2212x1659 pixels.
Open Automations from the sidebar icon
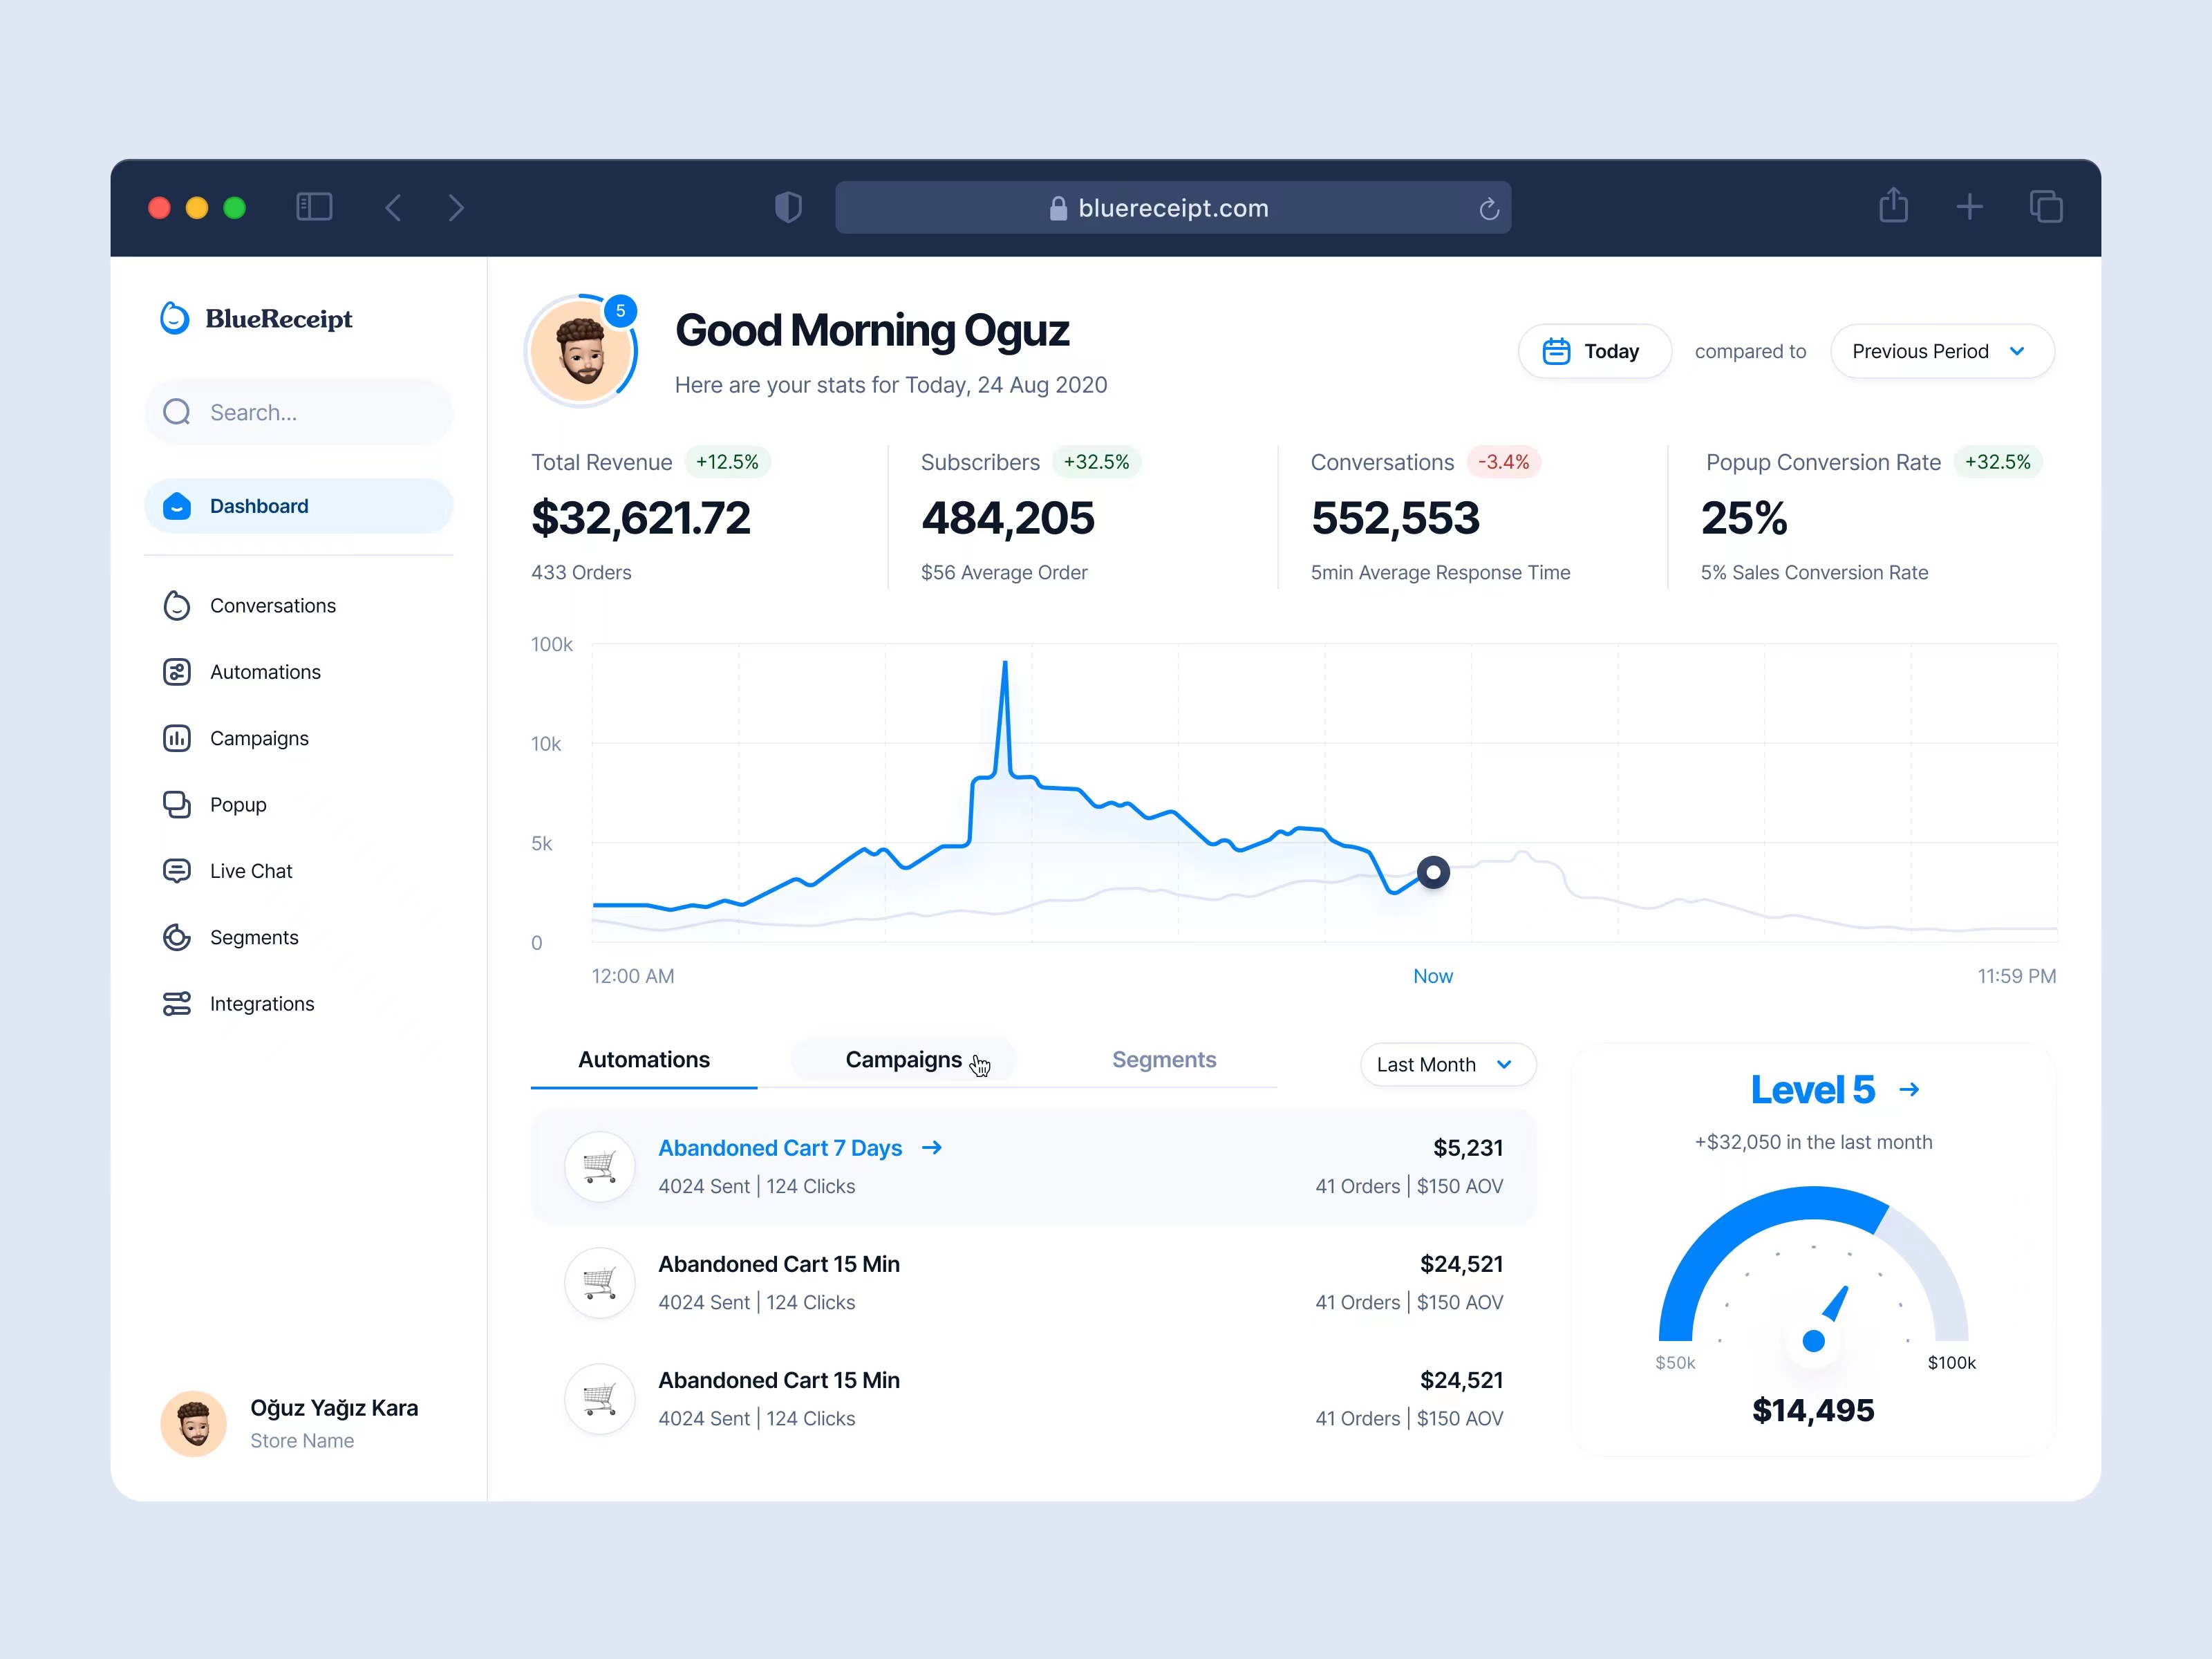177,672
